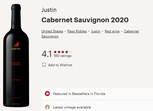The width and height of the screenshot is (153, 111).
Task: View the 180 ratings count
Action: pyautogui.click(x=62, y=56)
